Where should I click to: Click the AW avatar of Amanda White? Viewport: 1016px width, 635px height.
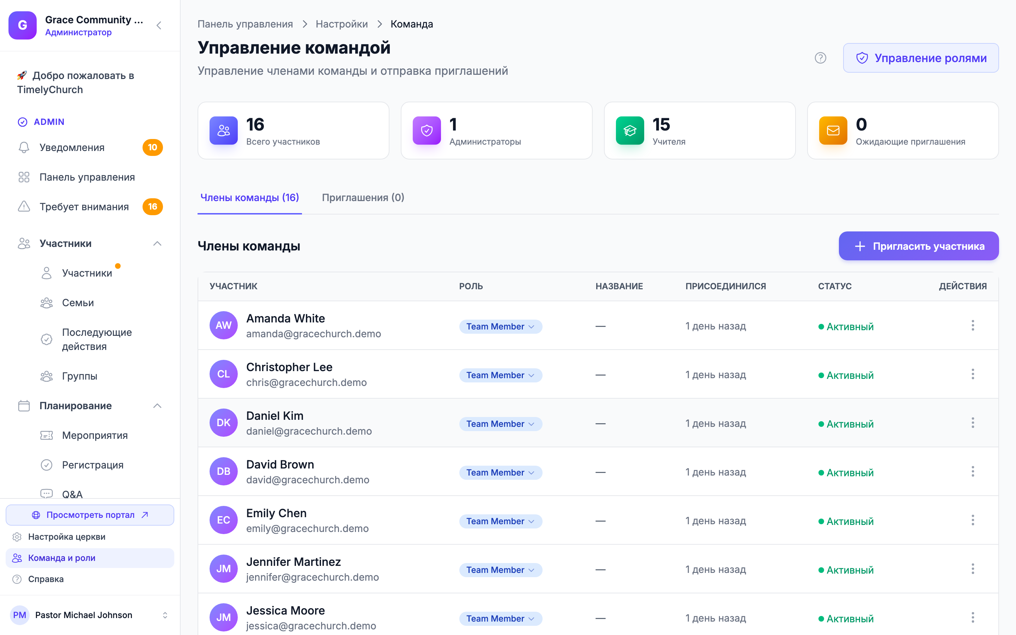[223, 326]
